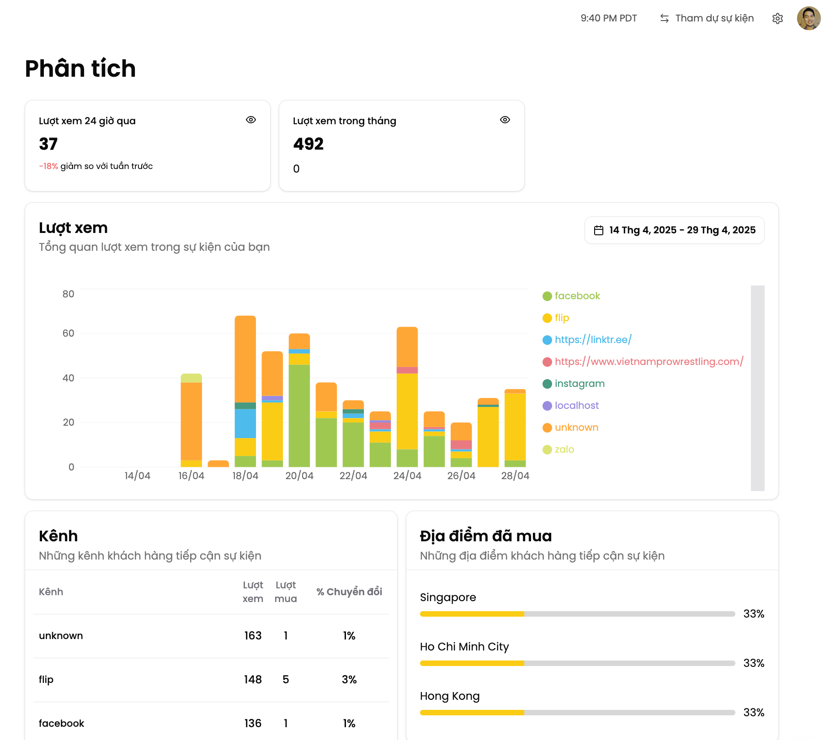The width and height of the screenshot is (830, 740).
Task: Open the settings gear icon
Action: point(777,18)
